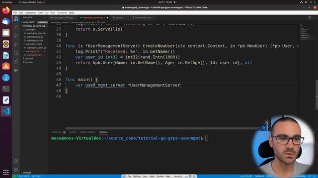Viewport: 318px width, 178px height.
Task: Switch to the usermgmt_server.go editor tab
Action: point(94,18)
